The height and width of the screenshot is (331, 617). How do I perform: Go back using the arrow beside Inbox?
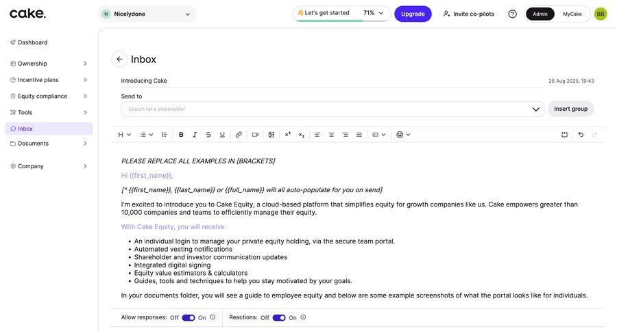(x=119, y=59)
